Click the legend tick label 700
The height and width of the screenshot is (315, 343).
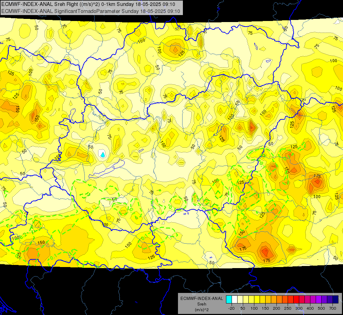[x=332, y=308]
